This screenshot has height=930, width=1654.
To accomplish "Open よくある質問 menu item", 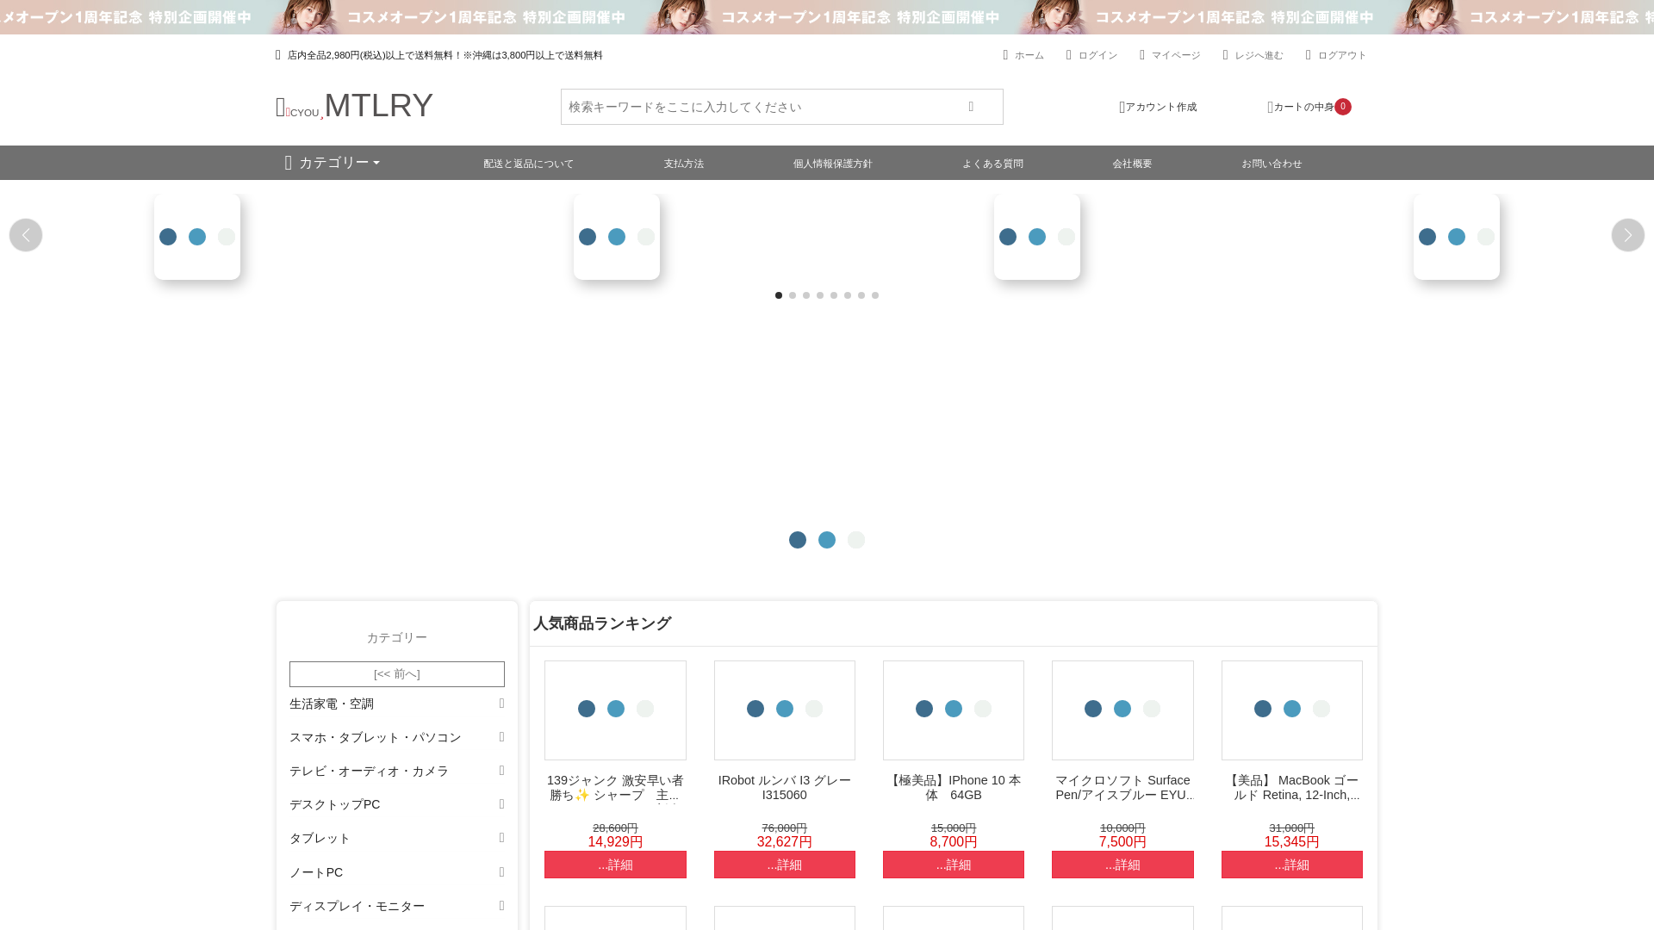I will tap(992, 164).
